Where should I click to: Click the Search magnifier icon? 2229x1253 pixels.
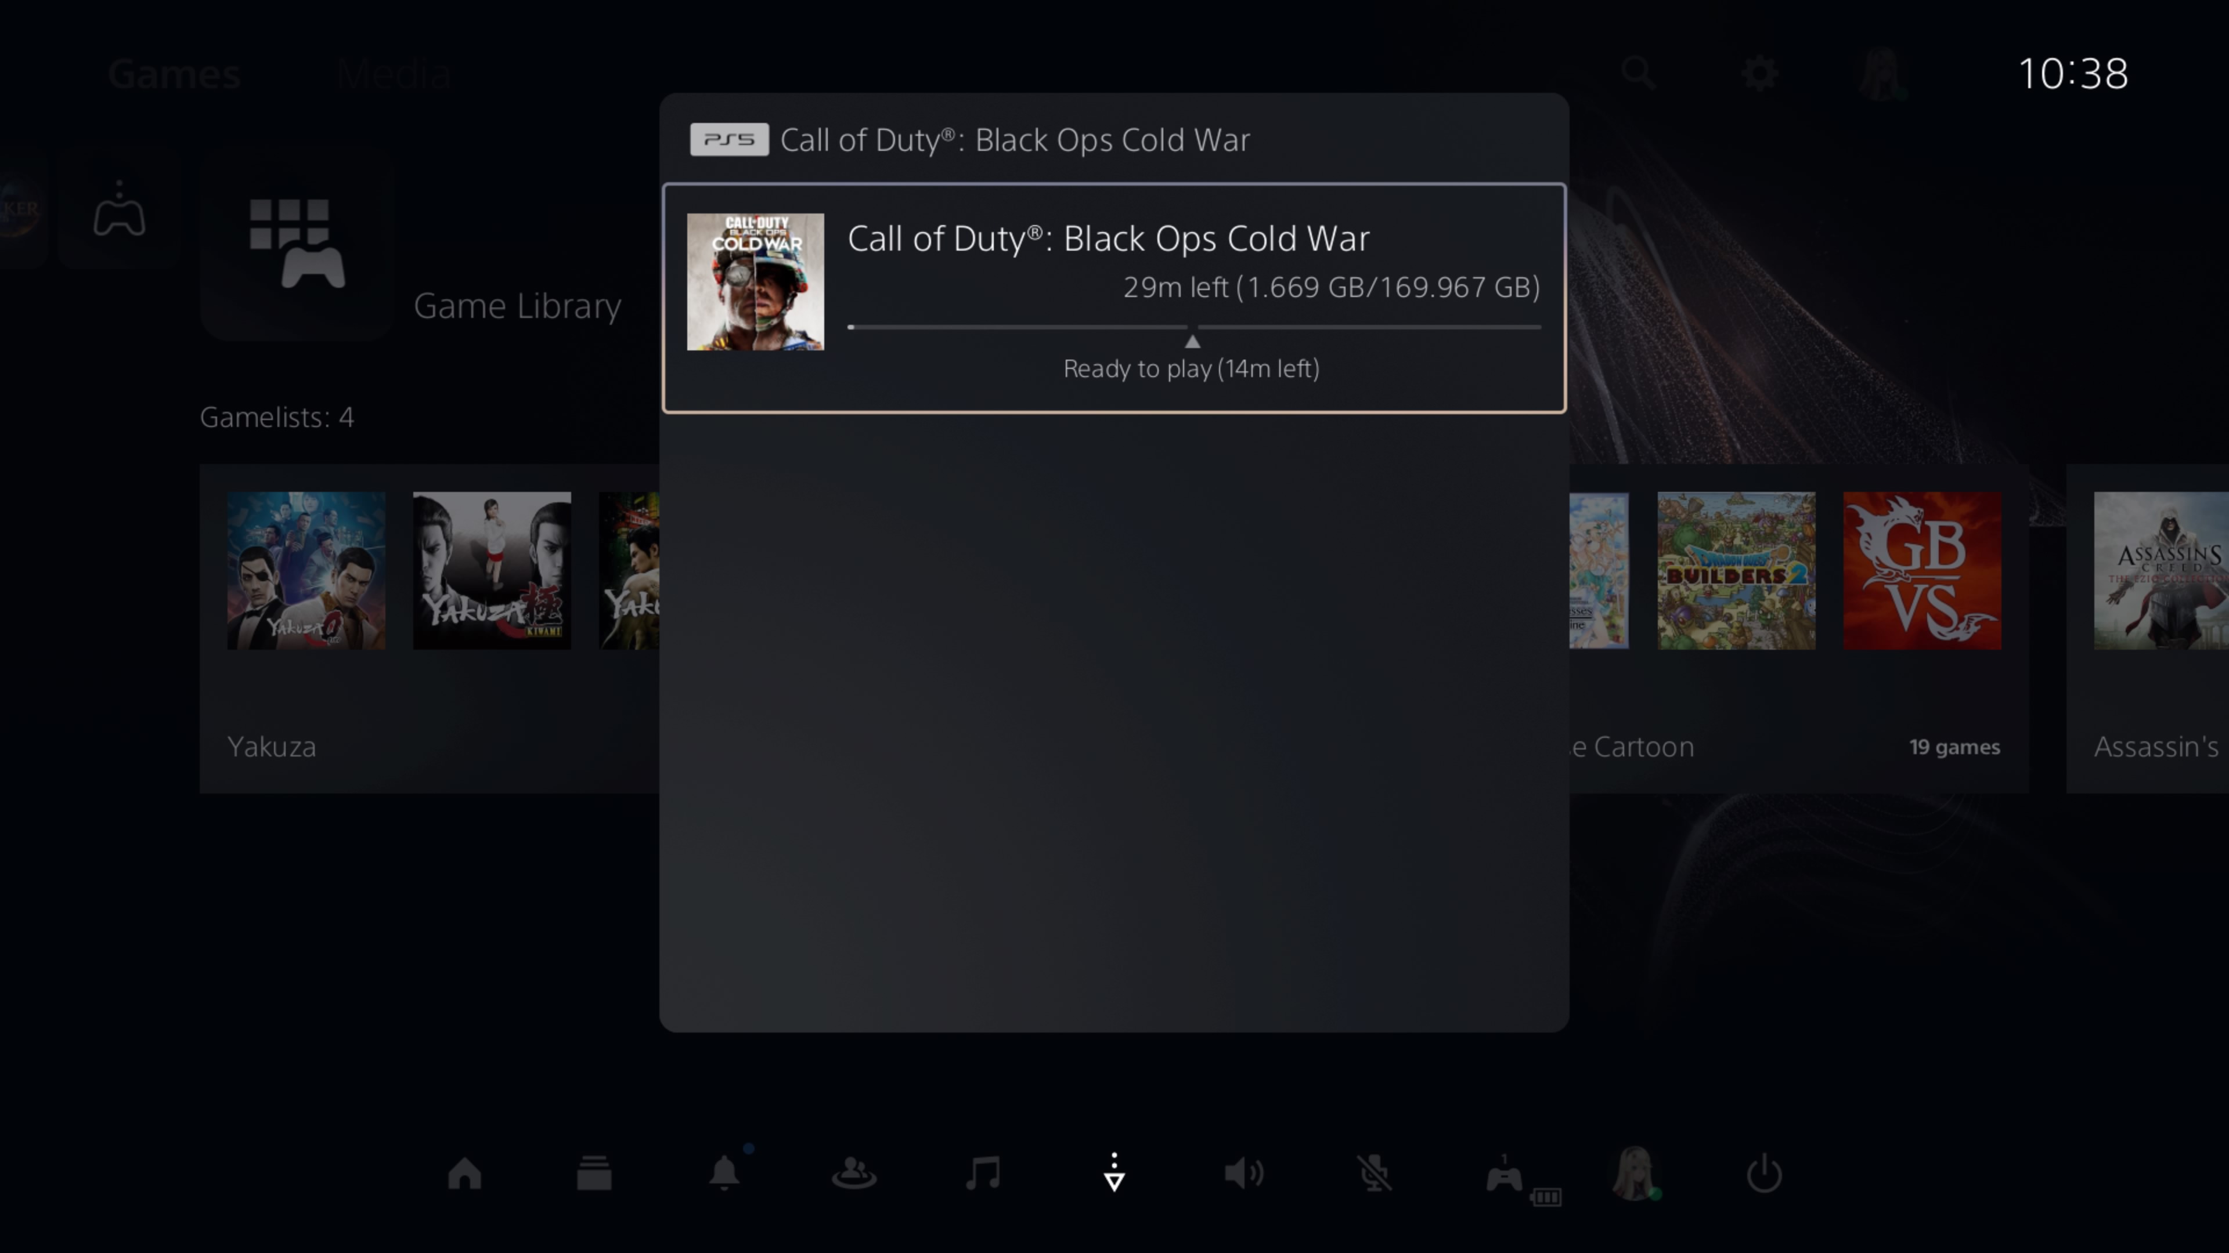click(x=1638, y=74)
